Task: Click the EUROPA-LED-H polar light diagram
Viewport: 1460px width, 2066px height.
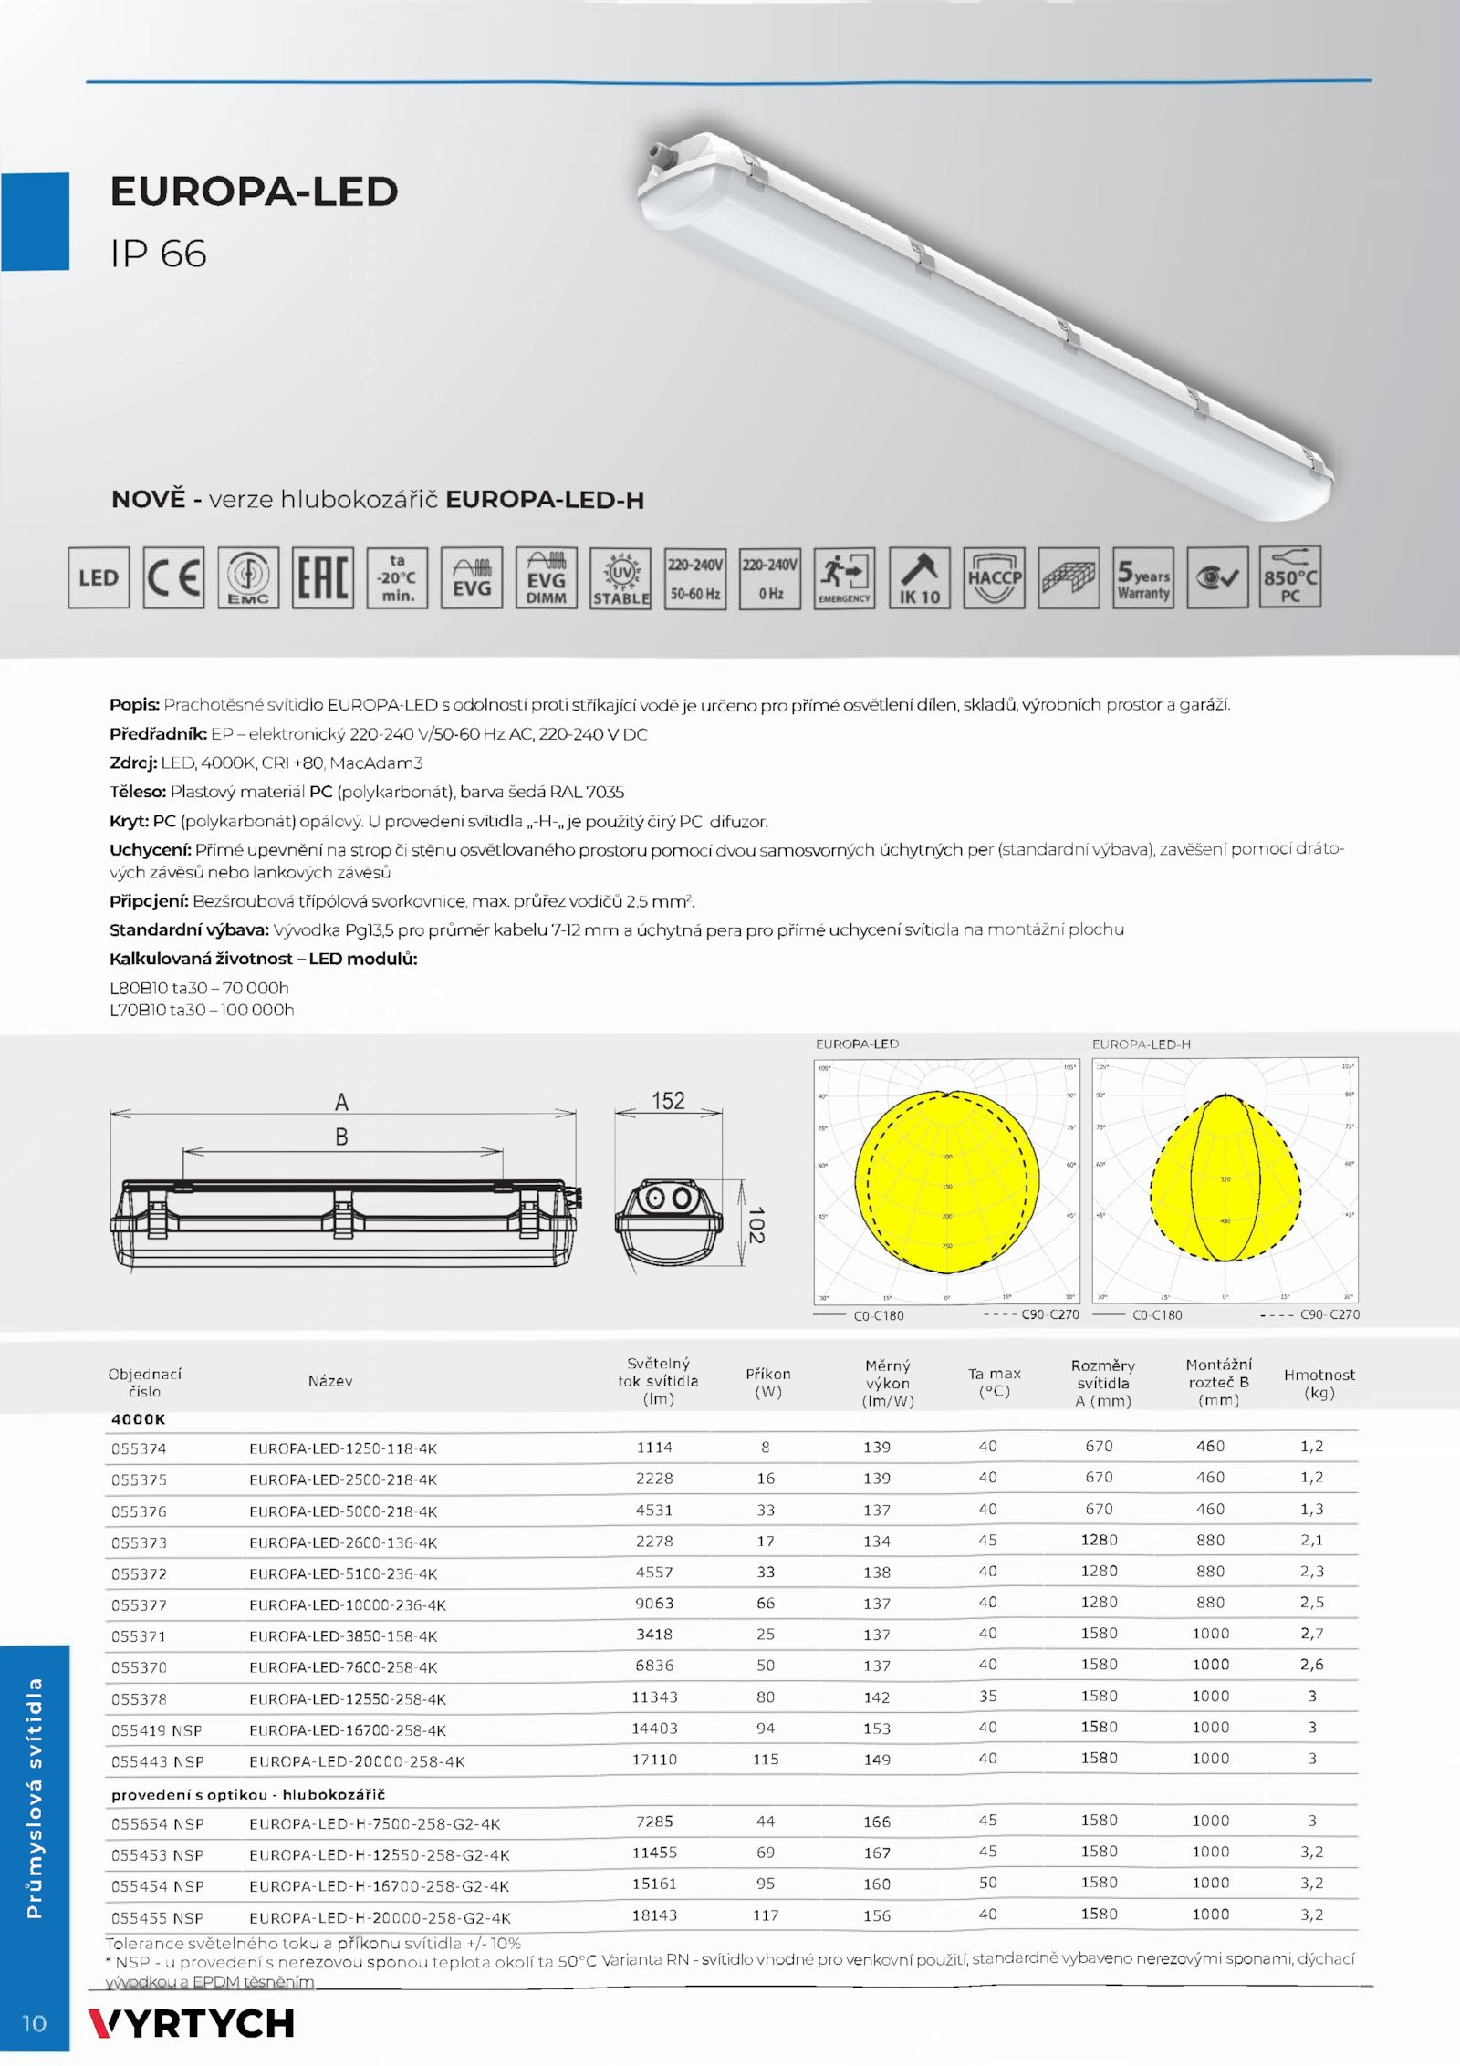Action: [1225, 1180]
